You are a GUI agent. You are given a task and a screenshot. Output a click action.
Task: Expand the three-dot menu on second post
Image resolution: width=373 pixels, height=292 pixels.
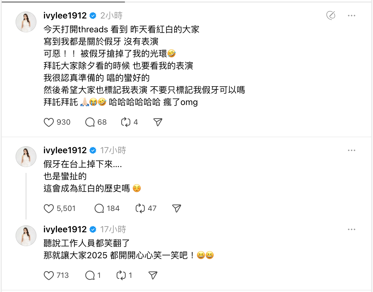[x=351, y=150]
